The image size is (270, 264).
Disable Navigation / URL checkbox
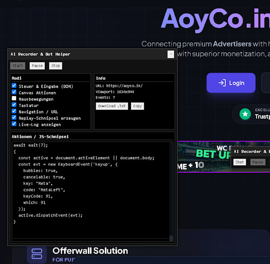(14, 111)
